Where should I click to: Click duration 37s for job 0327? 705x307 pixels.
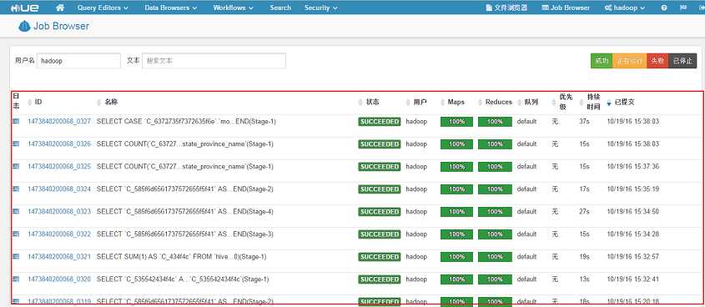pyautogui.click(x=584, y=121)
